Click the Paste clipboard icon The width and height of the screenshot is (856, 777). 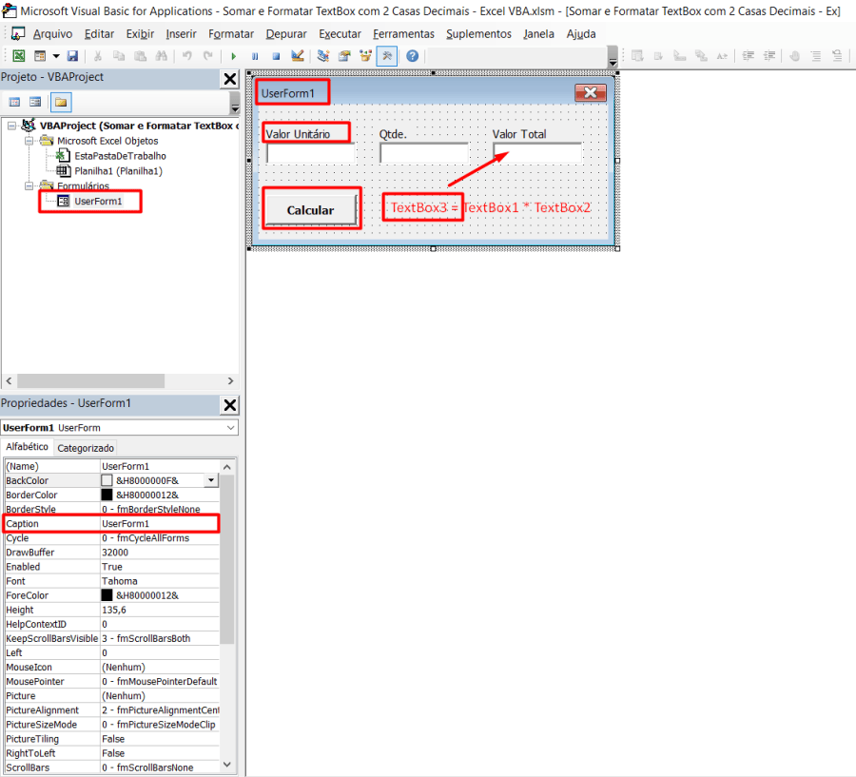(x=141, y=56)
